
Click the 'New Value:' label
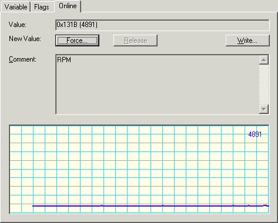click(x=25, y=39)
